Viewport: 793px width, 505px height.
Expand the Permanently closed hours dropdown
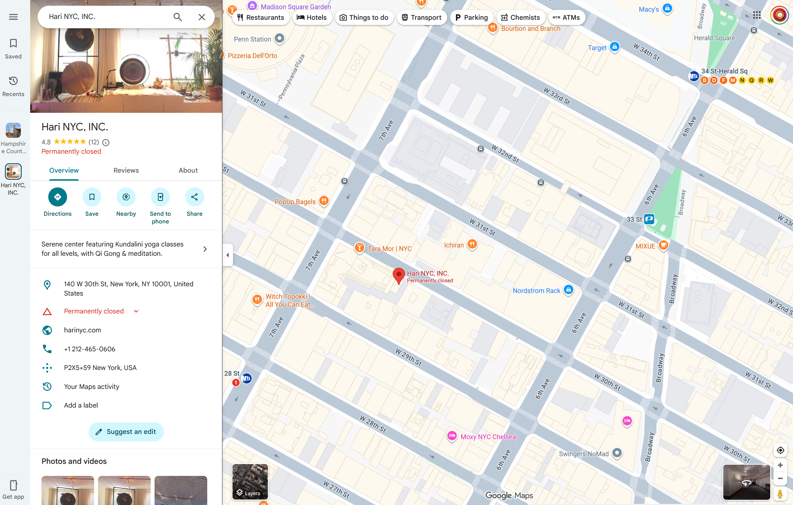(x=136, y=311)
